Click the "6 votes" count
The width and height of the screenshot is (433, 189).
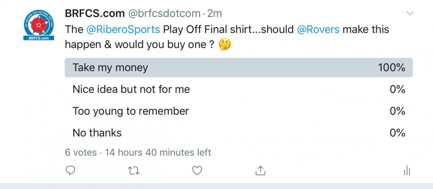click(80, 152)
